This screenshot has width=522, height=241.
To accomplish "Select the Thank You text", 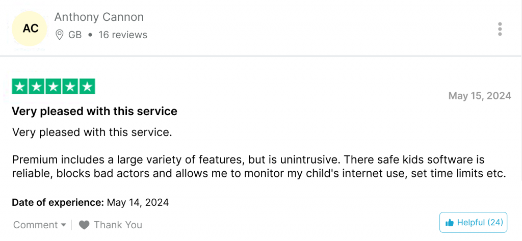I will pos(118,225).
